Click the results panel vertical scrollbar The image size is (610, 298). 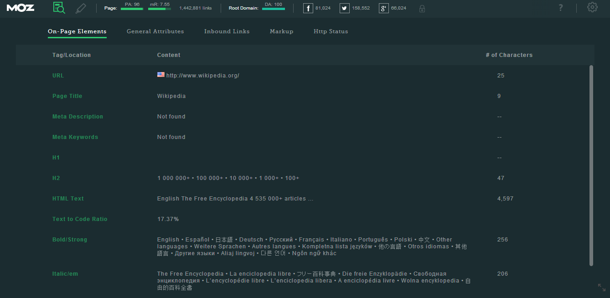pyautogui.click(x=591, y=165)
